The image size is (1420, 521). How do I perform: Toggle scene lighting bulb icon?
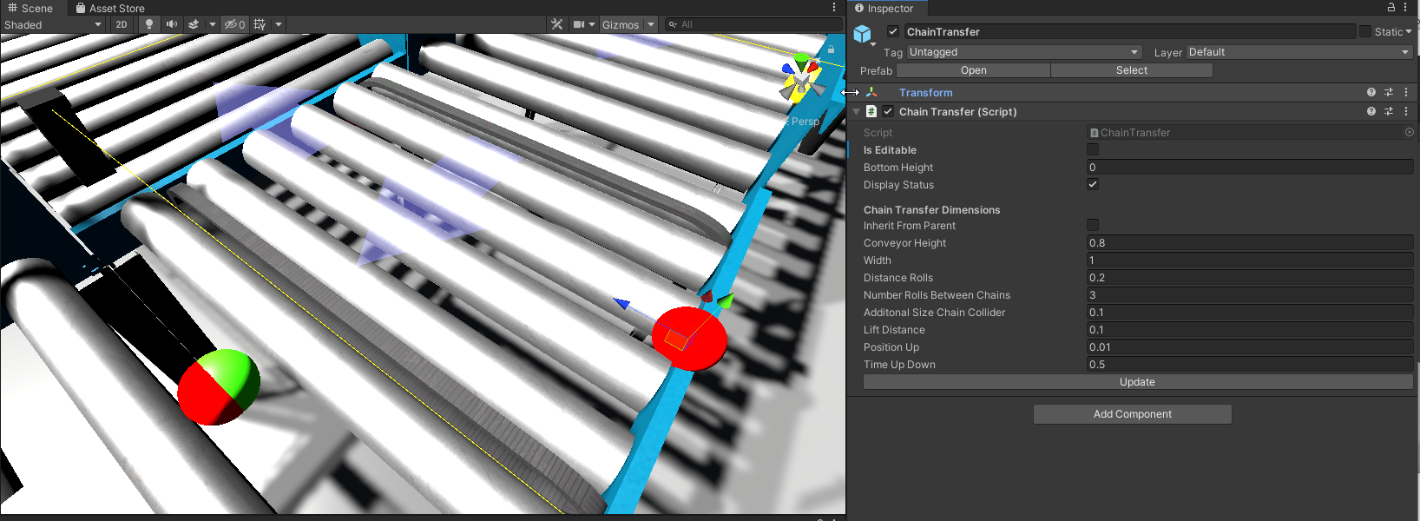click(x=149, y=24)
